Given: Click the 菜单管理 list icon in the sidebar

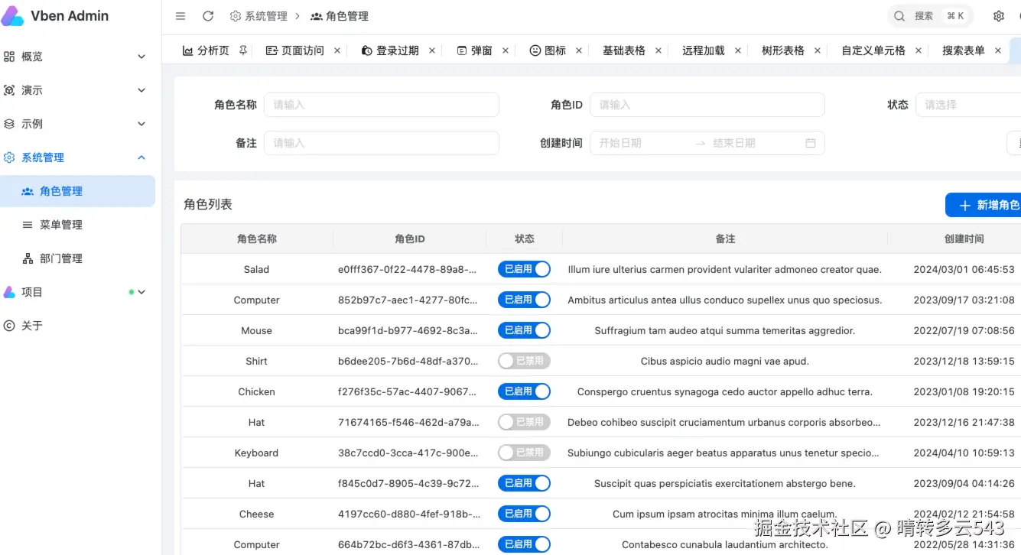Looking at the screenshot, I should click(28, 225).
